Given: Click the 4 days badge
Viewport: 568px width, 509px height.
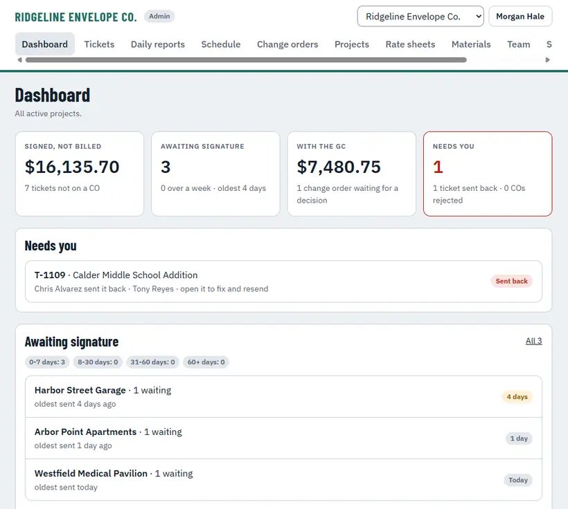Looking at the screenshot, I should click(x=517, y=397).
